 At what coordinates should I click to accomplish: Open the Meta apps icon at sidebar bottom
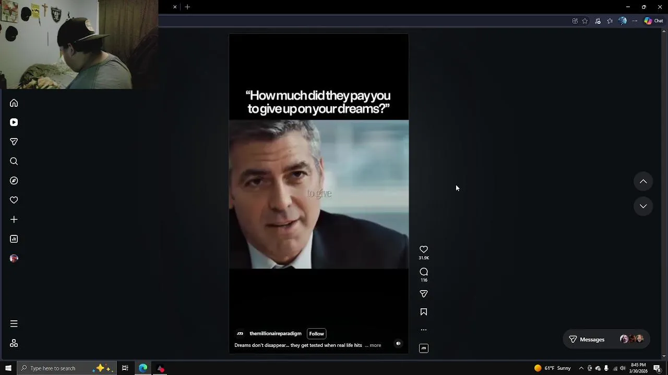[x=14, y=343]
